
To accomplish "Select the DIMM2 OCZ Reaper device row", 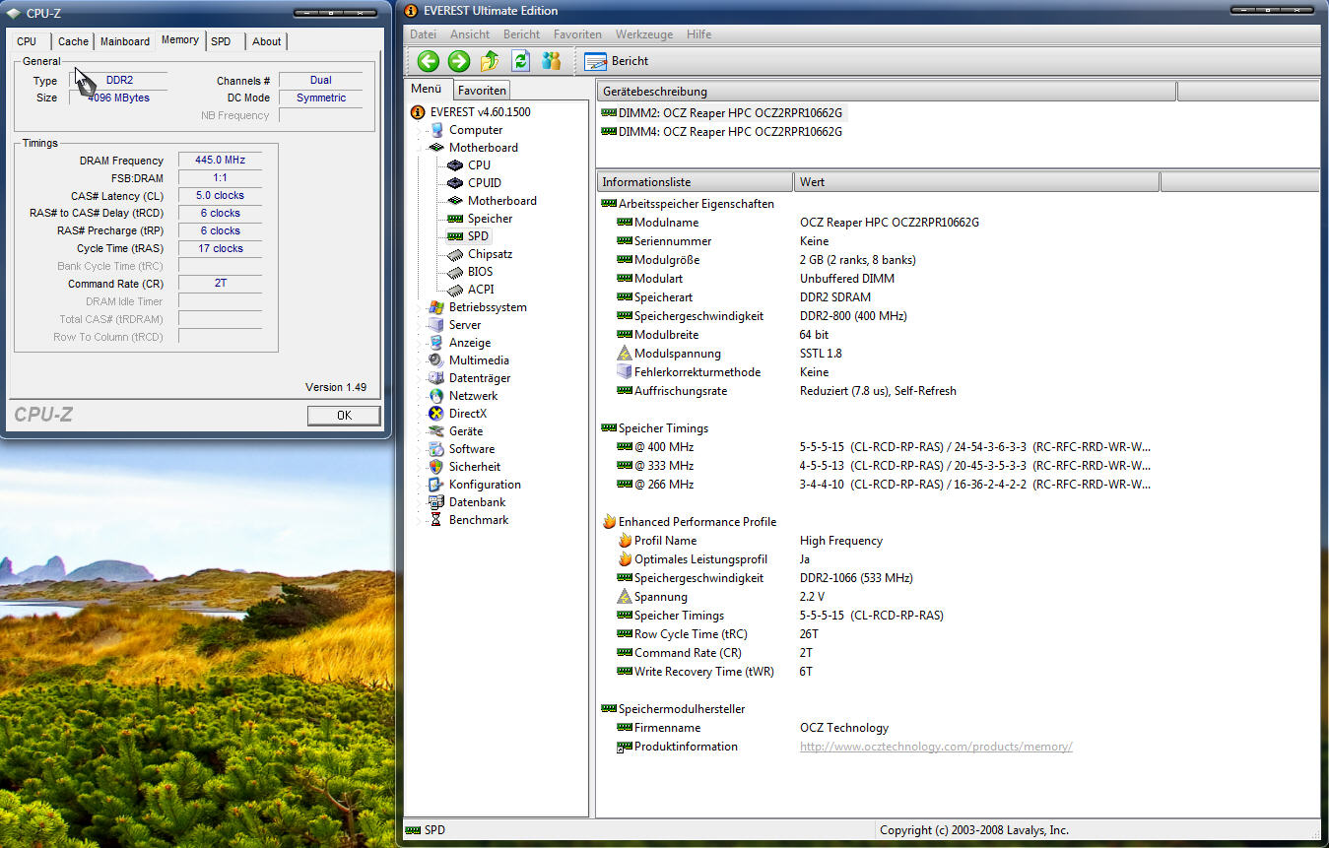I will [722, 113].
